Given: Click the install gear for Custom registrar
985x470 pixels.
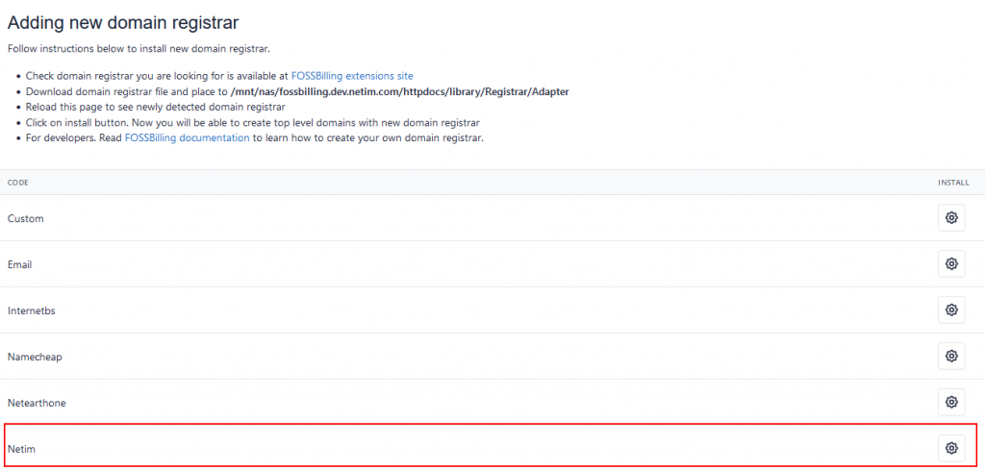Looking at the screenshot, I should [x=951, y=218].
